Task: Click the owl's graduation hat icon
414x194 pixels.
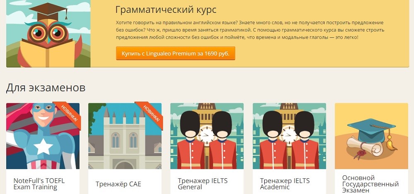Action: [x=48, y=11]
